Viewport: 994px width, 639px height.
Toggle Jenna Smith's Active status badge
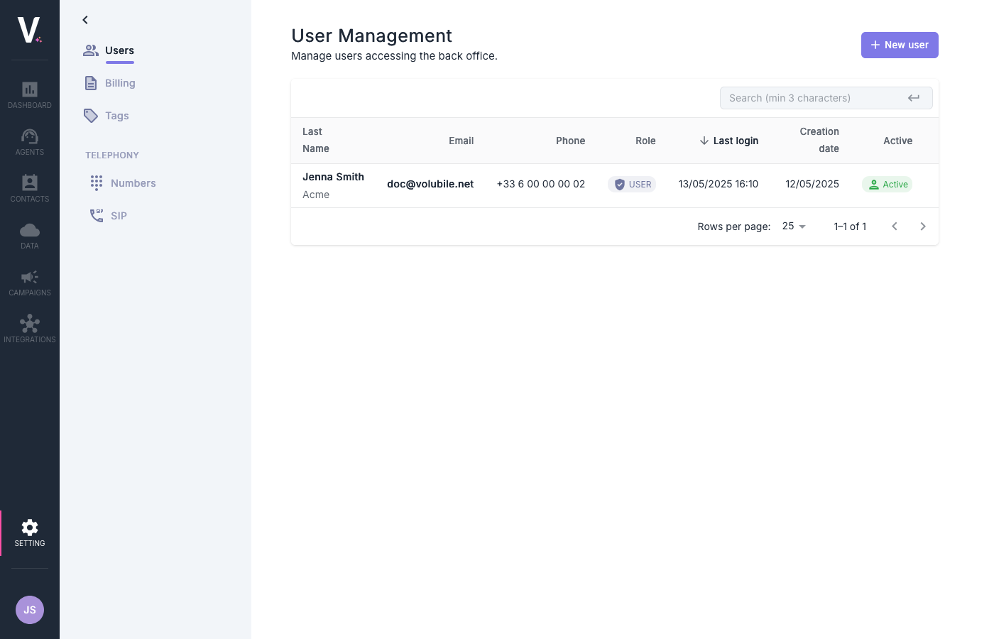click(887, 184)
